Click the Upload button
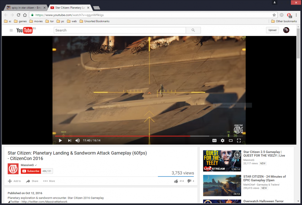 (272, 30)
